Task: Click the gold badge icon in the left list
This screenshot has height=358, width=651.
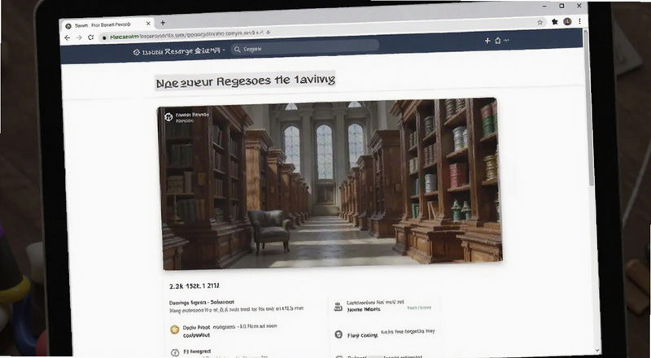Action: tap(175, 330)
